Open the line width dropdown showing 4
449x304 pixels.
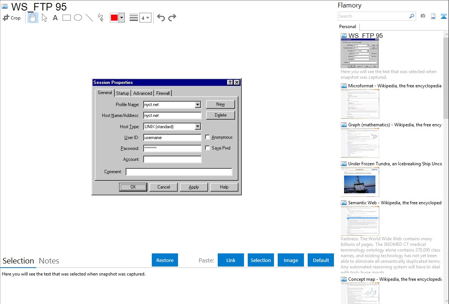(145, 18)
